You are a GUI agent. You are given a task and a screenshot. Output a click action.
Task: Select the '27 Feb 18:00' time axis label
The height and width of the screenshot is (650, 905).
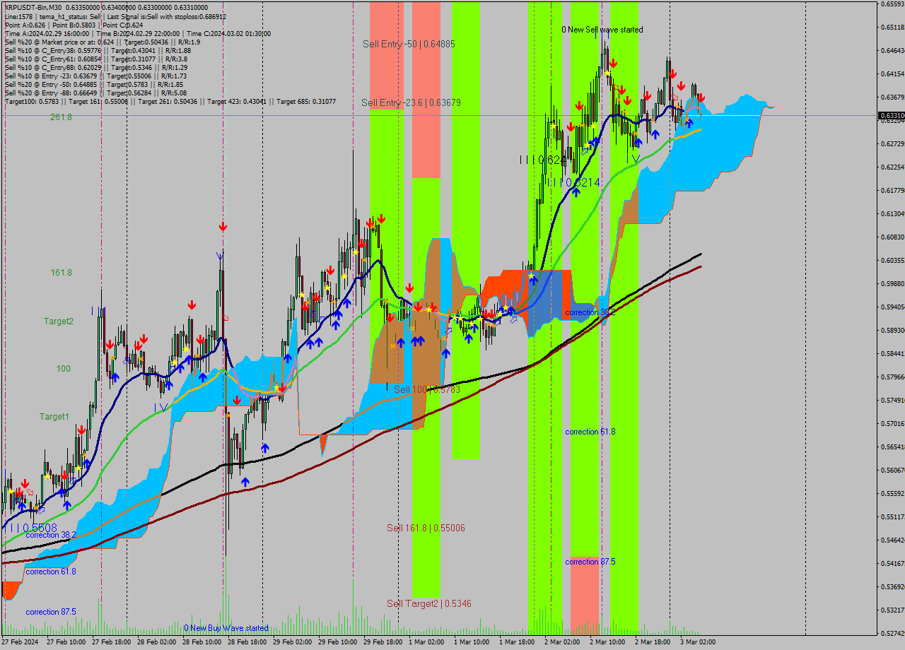(x=111, y=642)
